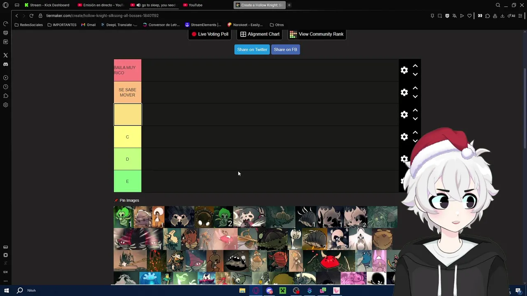Image resolution: width=527 pixels, height=296 pixels.
Task: Open the browser AI assistant button
Action: 511,16
